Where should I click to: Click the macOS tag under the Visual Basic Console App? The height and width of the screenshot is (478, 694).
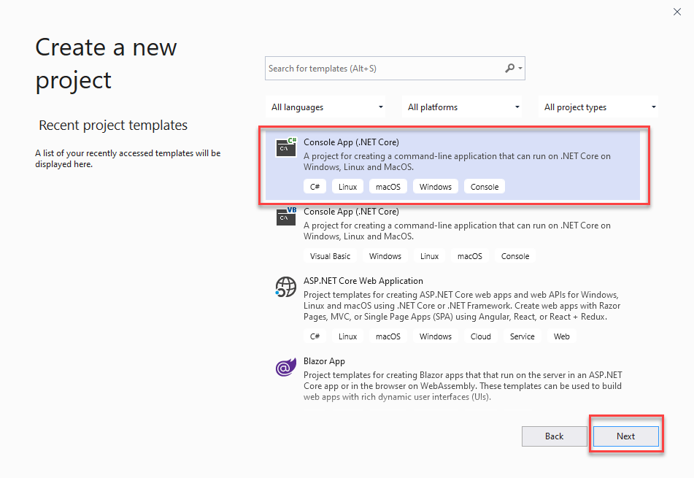click(x=470, y=256)
